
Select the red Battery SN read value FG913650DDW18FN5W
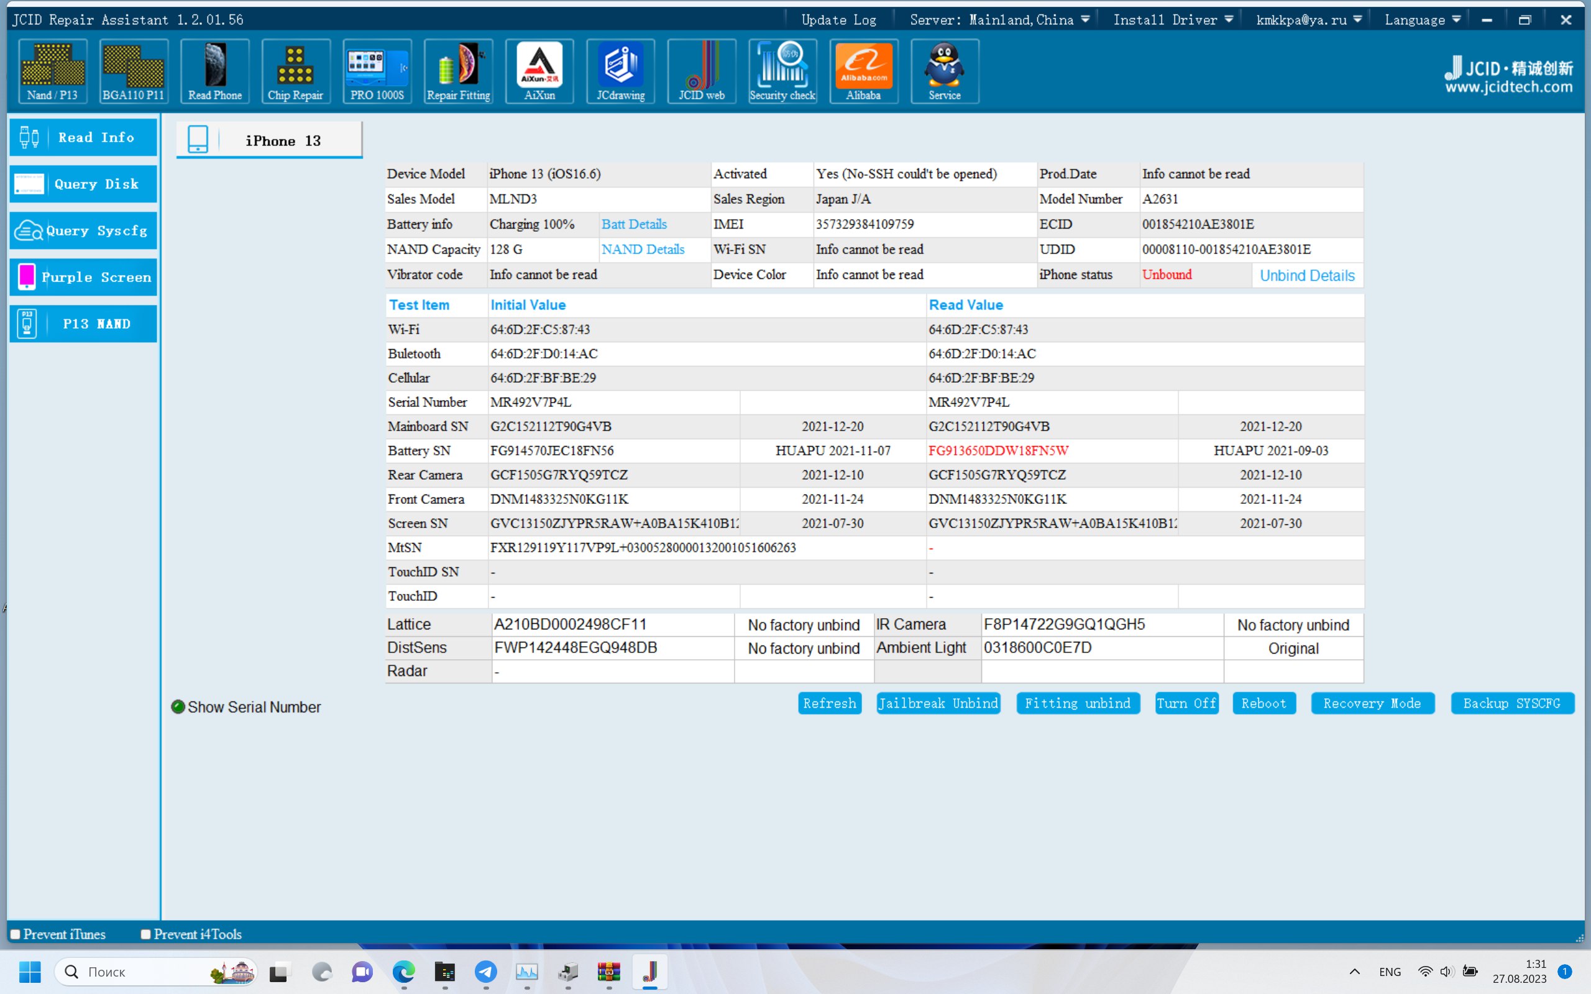click(998, 451)
